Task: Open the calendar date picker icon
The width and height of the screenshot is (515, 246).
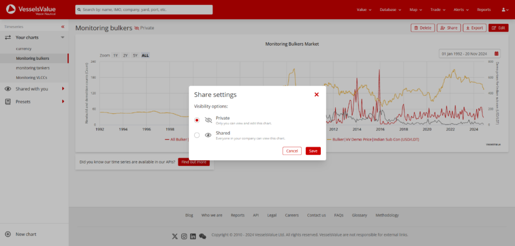Action: [x=496, y=53]
